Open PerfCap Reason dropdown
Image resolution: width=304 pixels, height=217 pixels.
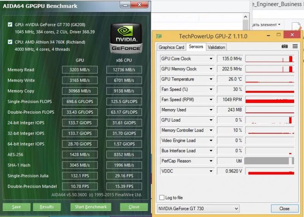211,161
